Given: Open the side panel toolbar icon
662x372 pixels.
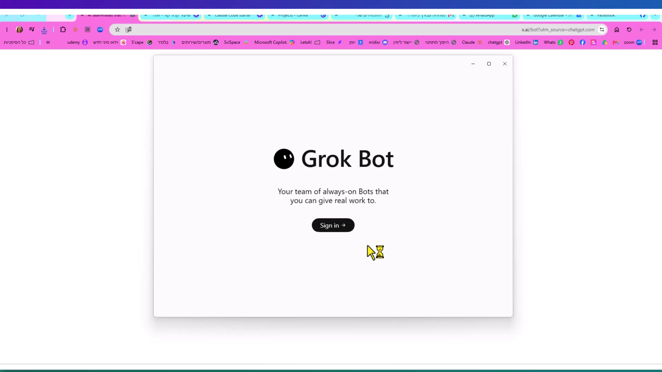Looking at the screenshot, I should 88,30.
